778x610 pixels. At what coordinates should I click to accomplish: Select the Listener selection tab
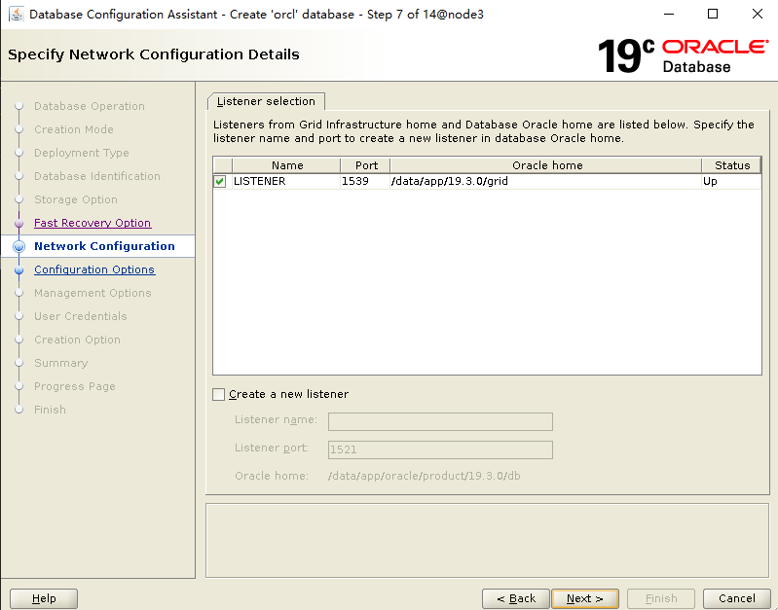pyautogui.click(x=266, y=101)
